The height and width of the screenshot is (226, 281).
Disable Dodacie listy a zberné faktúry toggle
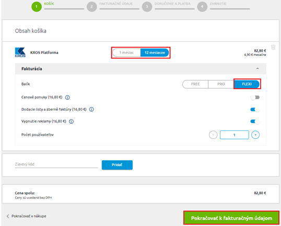255,110
